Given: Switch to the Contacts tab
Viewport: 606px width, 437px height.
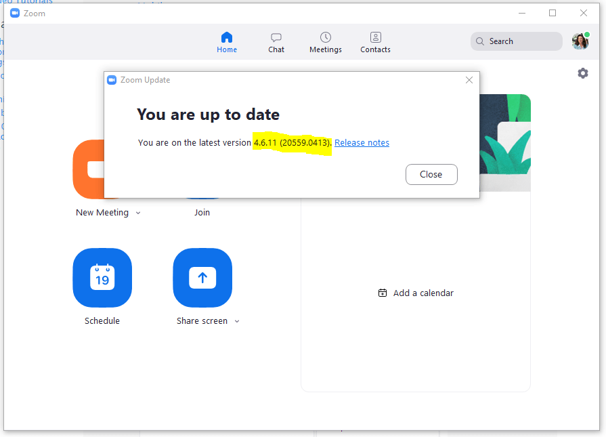Looking at the screenshot, I should 375,42.
